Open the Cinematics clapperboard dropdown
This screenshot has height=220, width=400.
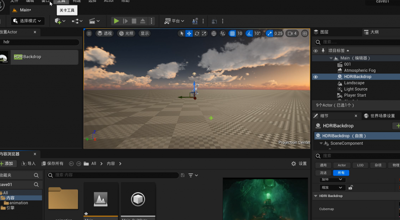coord(94,21)
